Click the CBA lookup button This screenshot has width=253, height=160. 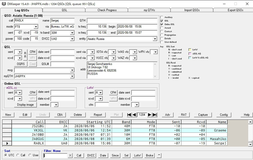coord(60,115)
